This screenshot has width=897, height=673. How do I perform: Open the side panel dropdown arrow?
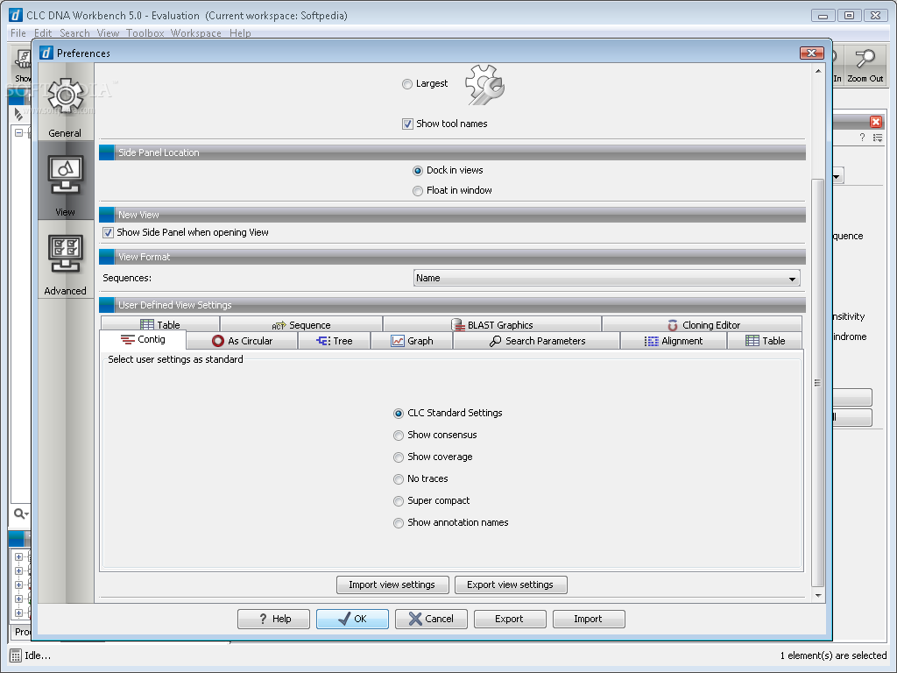(x=837, y=176)
